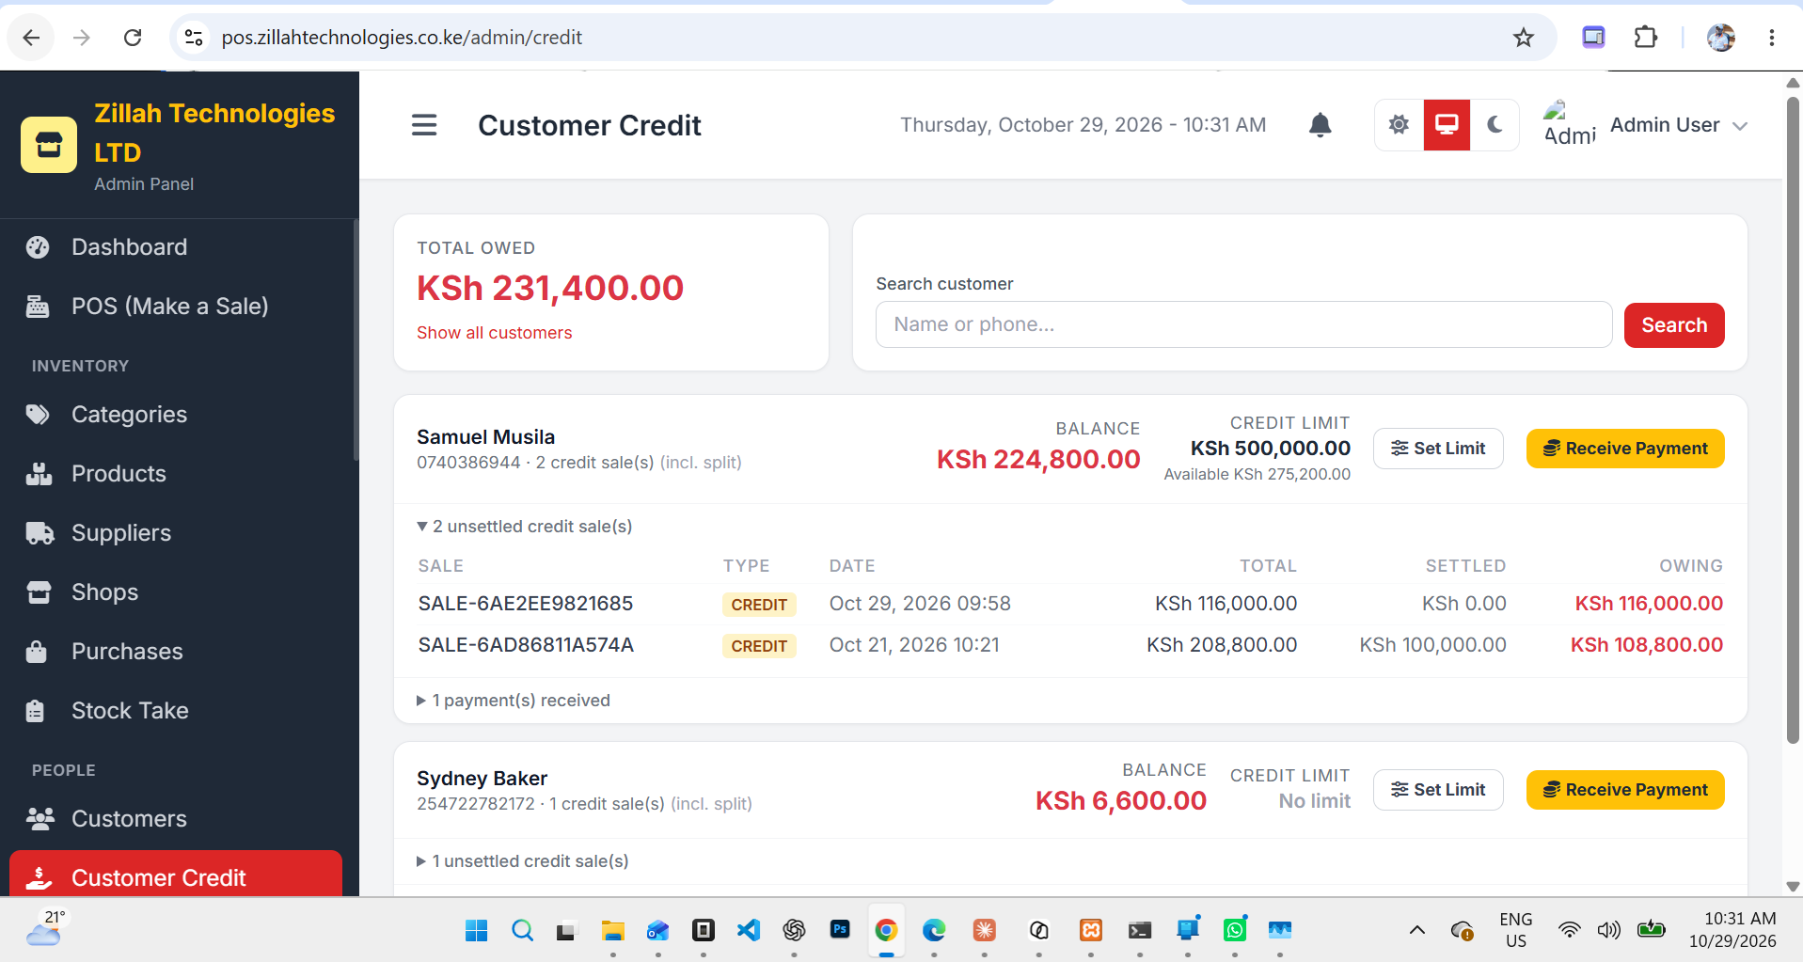Select Customer Credit sidebar item
Viewport: 1803px width, 962px height.
[x=176, y=875]
